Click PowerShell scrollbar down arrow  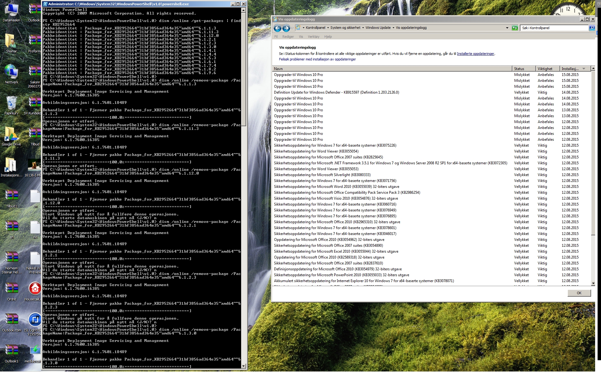(x=243, y=366)
